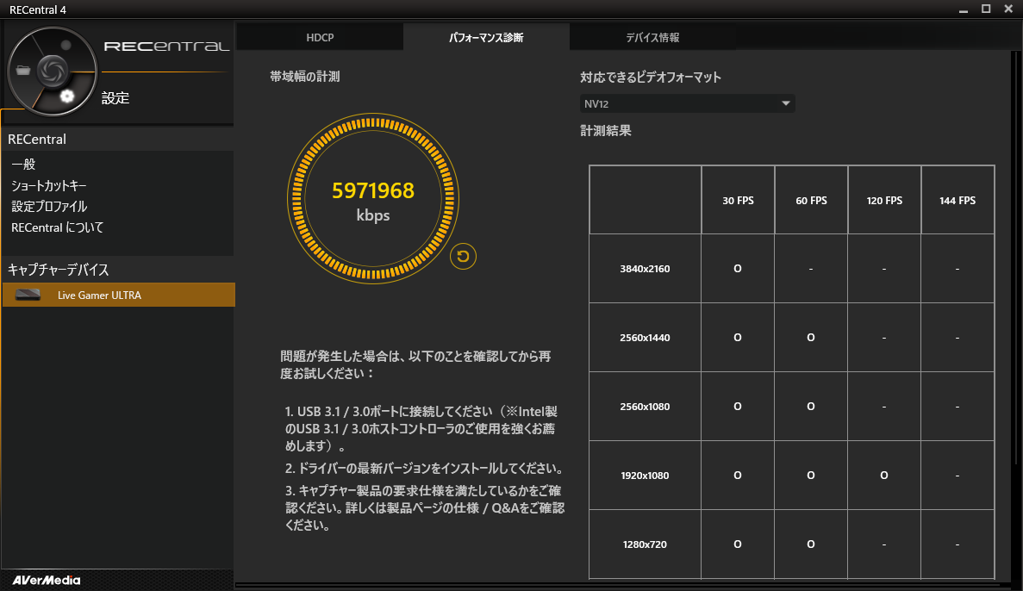
Task: Click the 2560x1080 30 FPS result cell
Action: [x=738, y=407]
